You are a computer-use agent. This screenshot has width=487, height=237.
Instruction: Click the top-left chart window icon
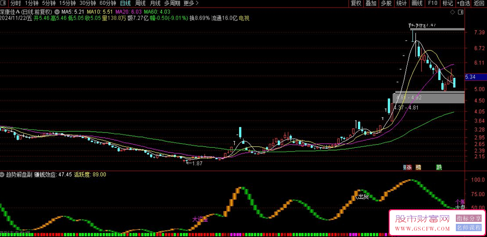(x=4, y=3)
